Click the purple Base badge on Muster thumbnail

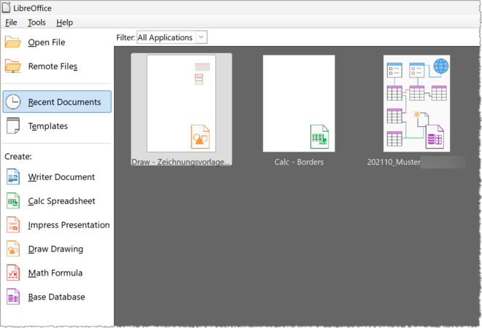pos(435,136)
